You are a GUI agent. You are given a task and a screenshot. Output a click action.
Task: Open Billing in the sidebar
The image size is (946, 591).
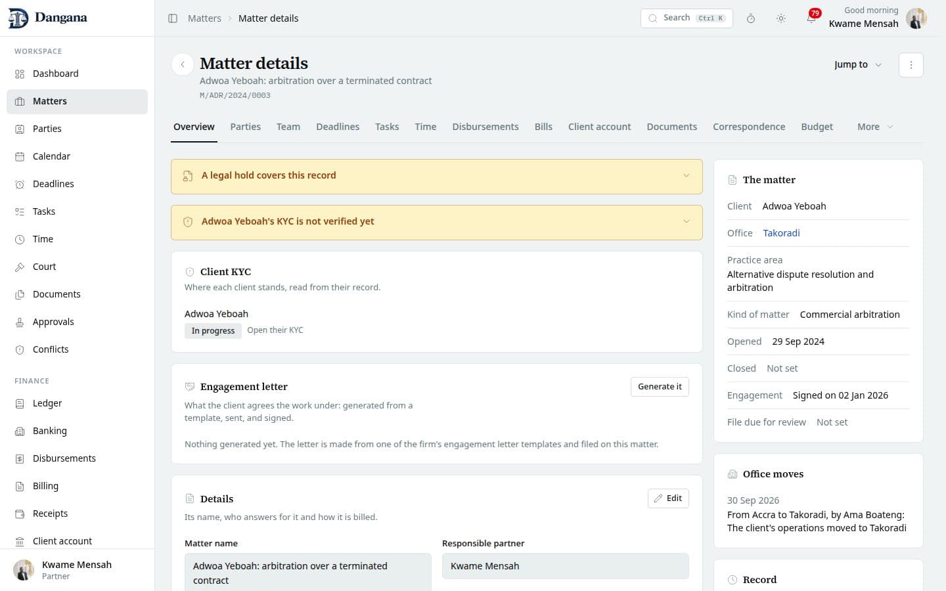77,486
